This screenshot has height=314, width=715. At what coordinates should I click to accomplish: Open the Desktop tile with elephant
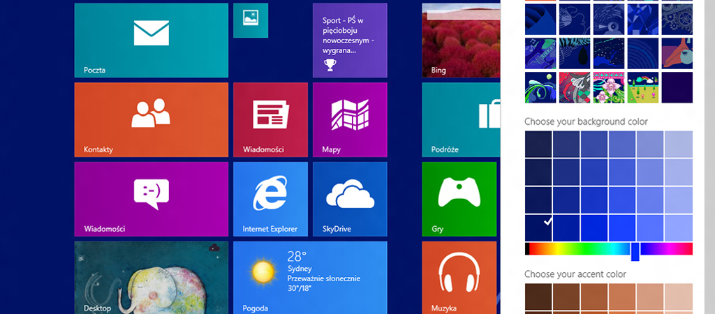pos(152,278)
